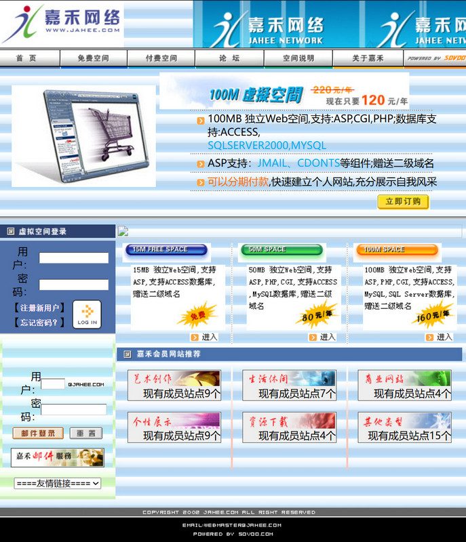Click the orange 100M SPACE badge
The height and width of the screenshot is (542, 466).
[x=397, y=250]
